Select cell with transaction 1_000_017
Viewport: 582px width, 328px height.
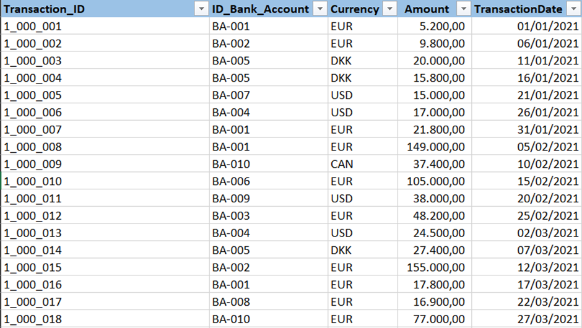pos(105,301)
